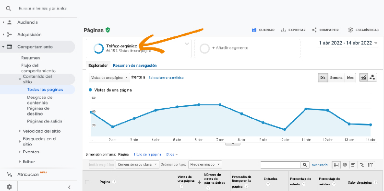This screenshot has height=191, width=384.
Task: Select the performance bars view icon
Action: coord(353,165)
